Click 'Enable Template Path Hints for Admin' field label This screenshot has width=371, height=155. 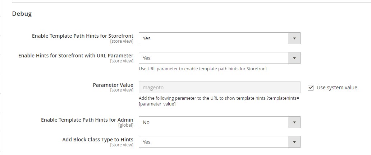87,120
